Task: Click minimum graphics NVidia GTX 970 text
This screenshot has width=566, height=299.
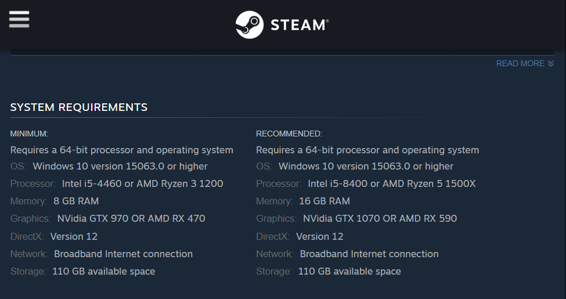Action: 131,218
